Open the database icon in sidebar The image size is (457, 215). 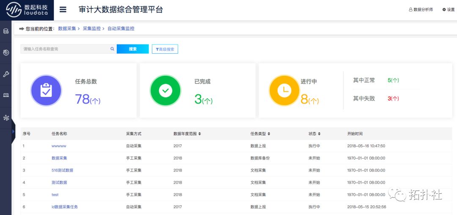tap(6, 31)
